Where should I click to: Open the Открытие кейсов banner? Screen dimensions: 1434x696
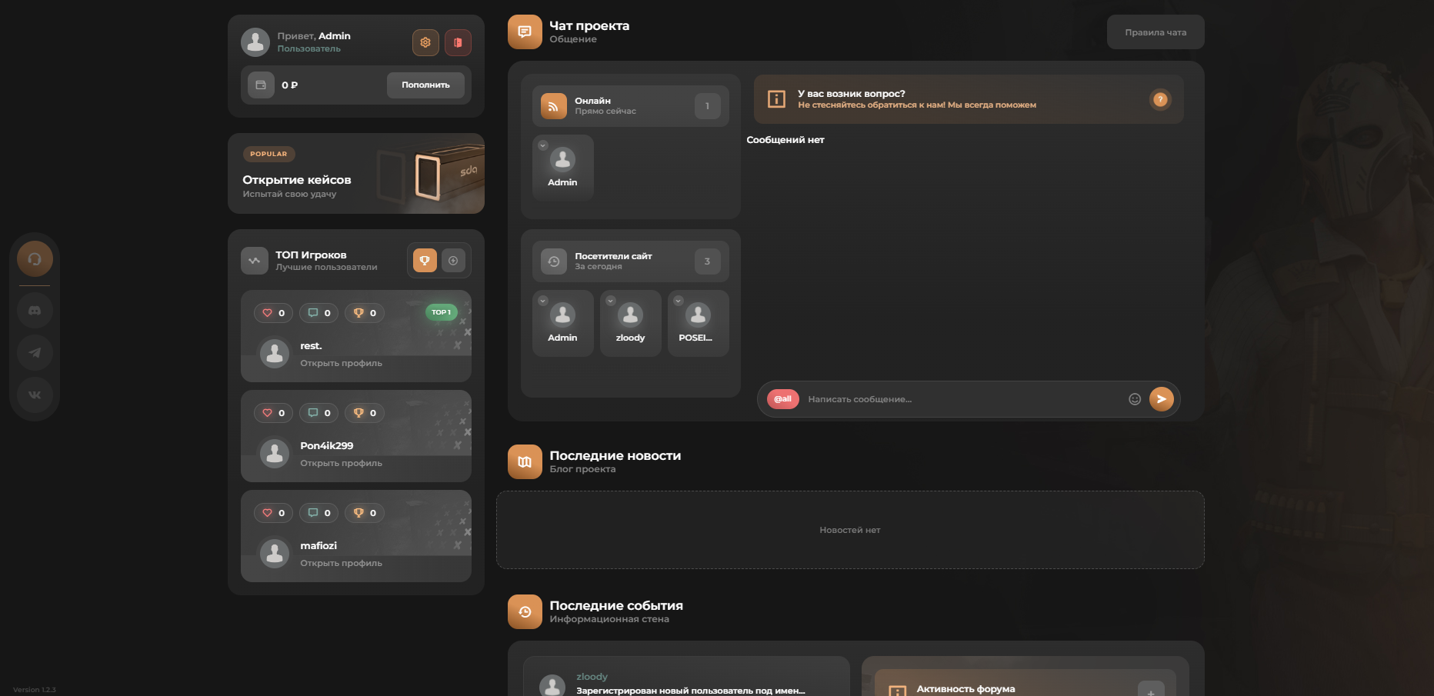[x=355, y=174]
